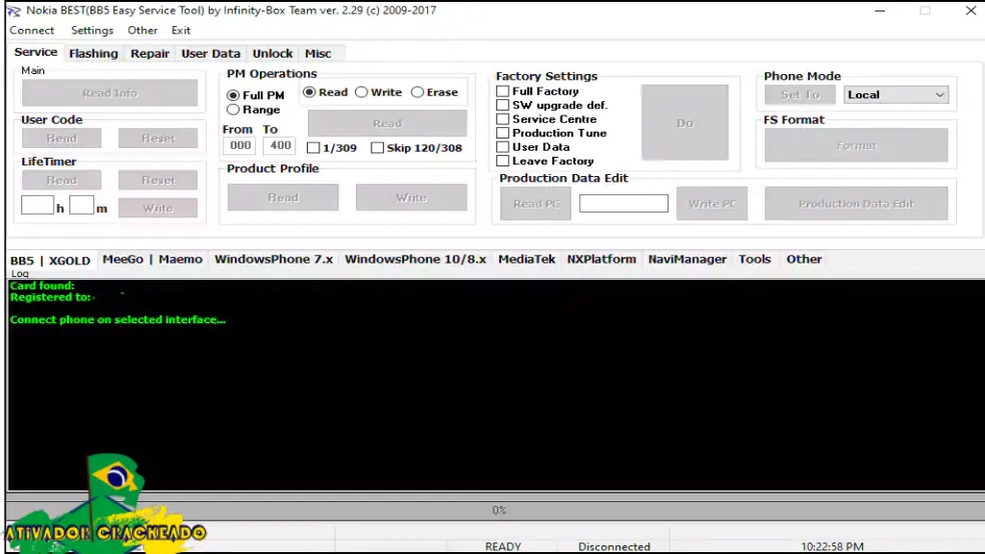Switch to the Service tab
Screen dimensions: 985x554
[36, 52]
